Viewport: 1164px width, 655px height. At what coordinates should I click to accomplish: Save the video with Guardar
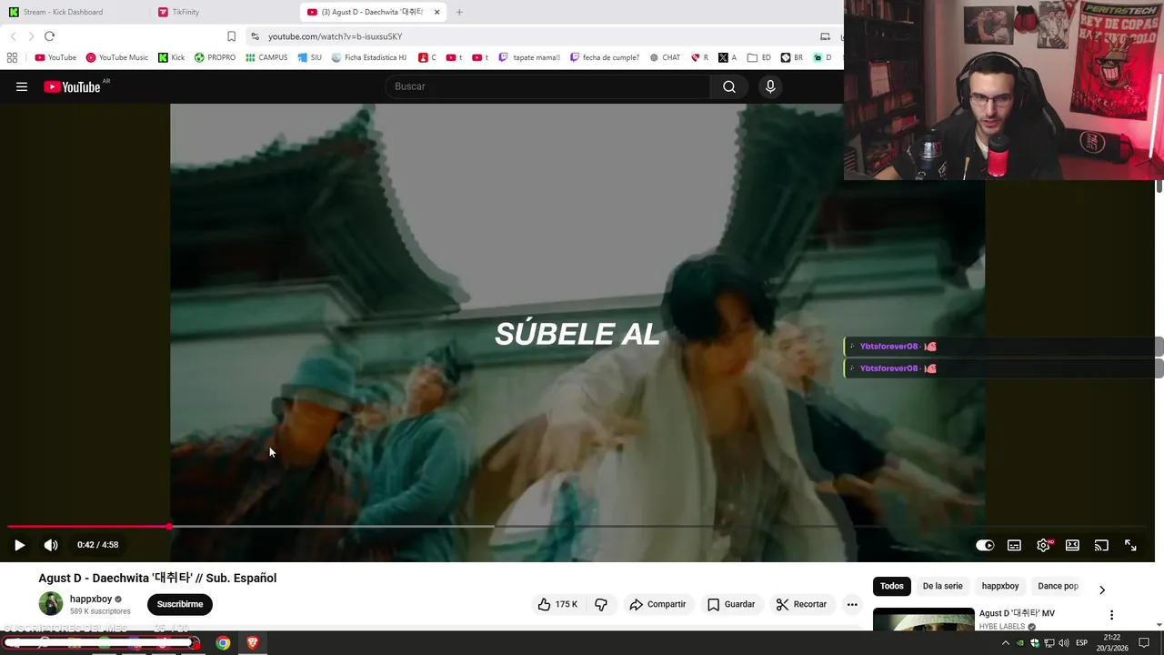click(731, 604)
